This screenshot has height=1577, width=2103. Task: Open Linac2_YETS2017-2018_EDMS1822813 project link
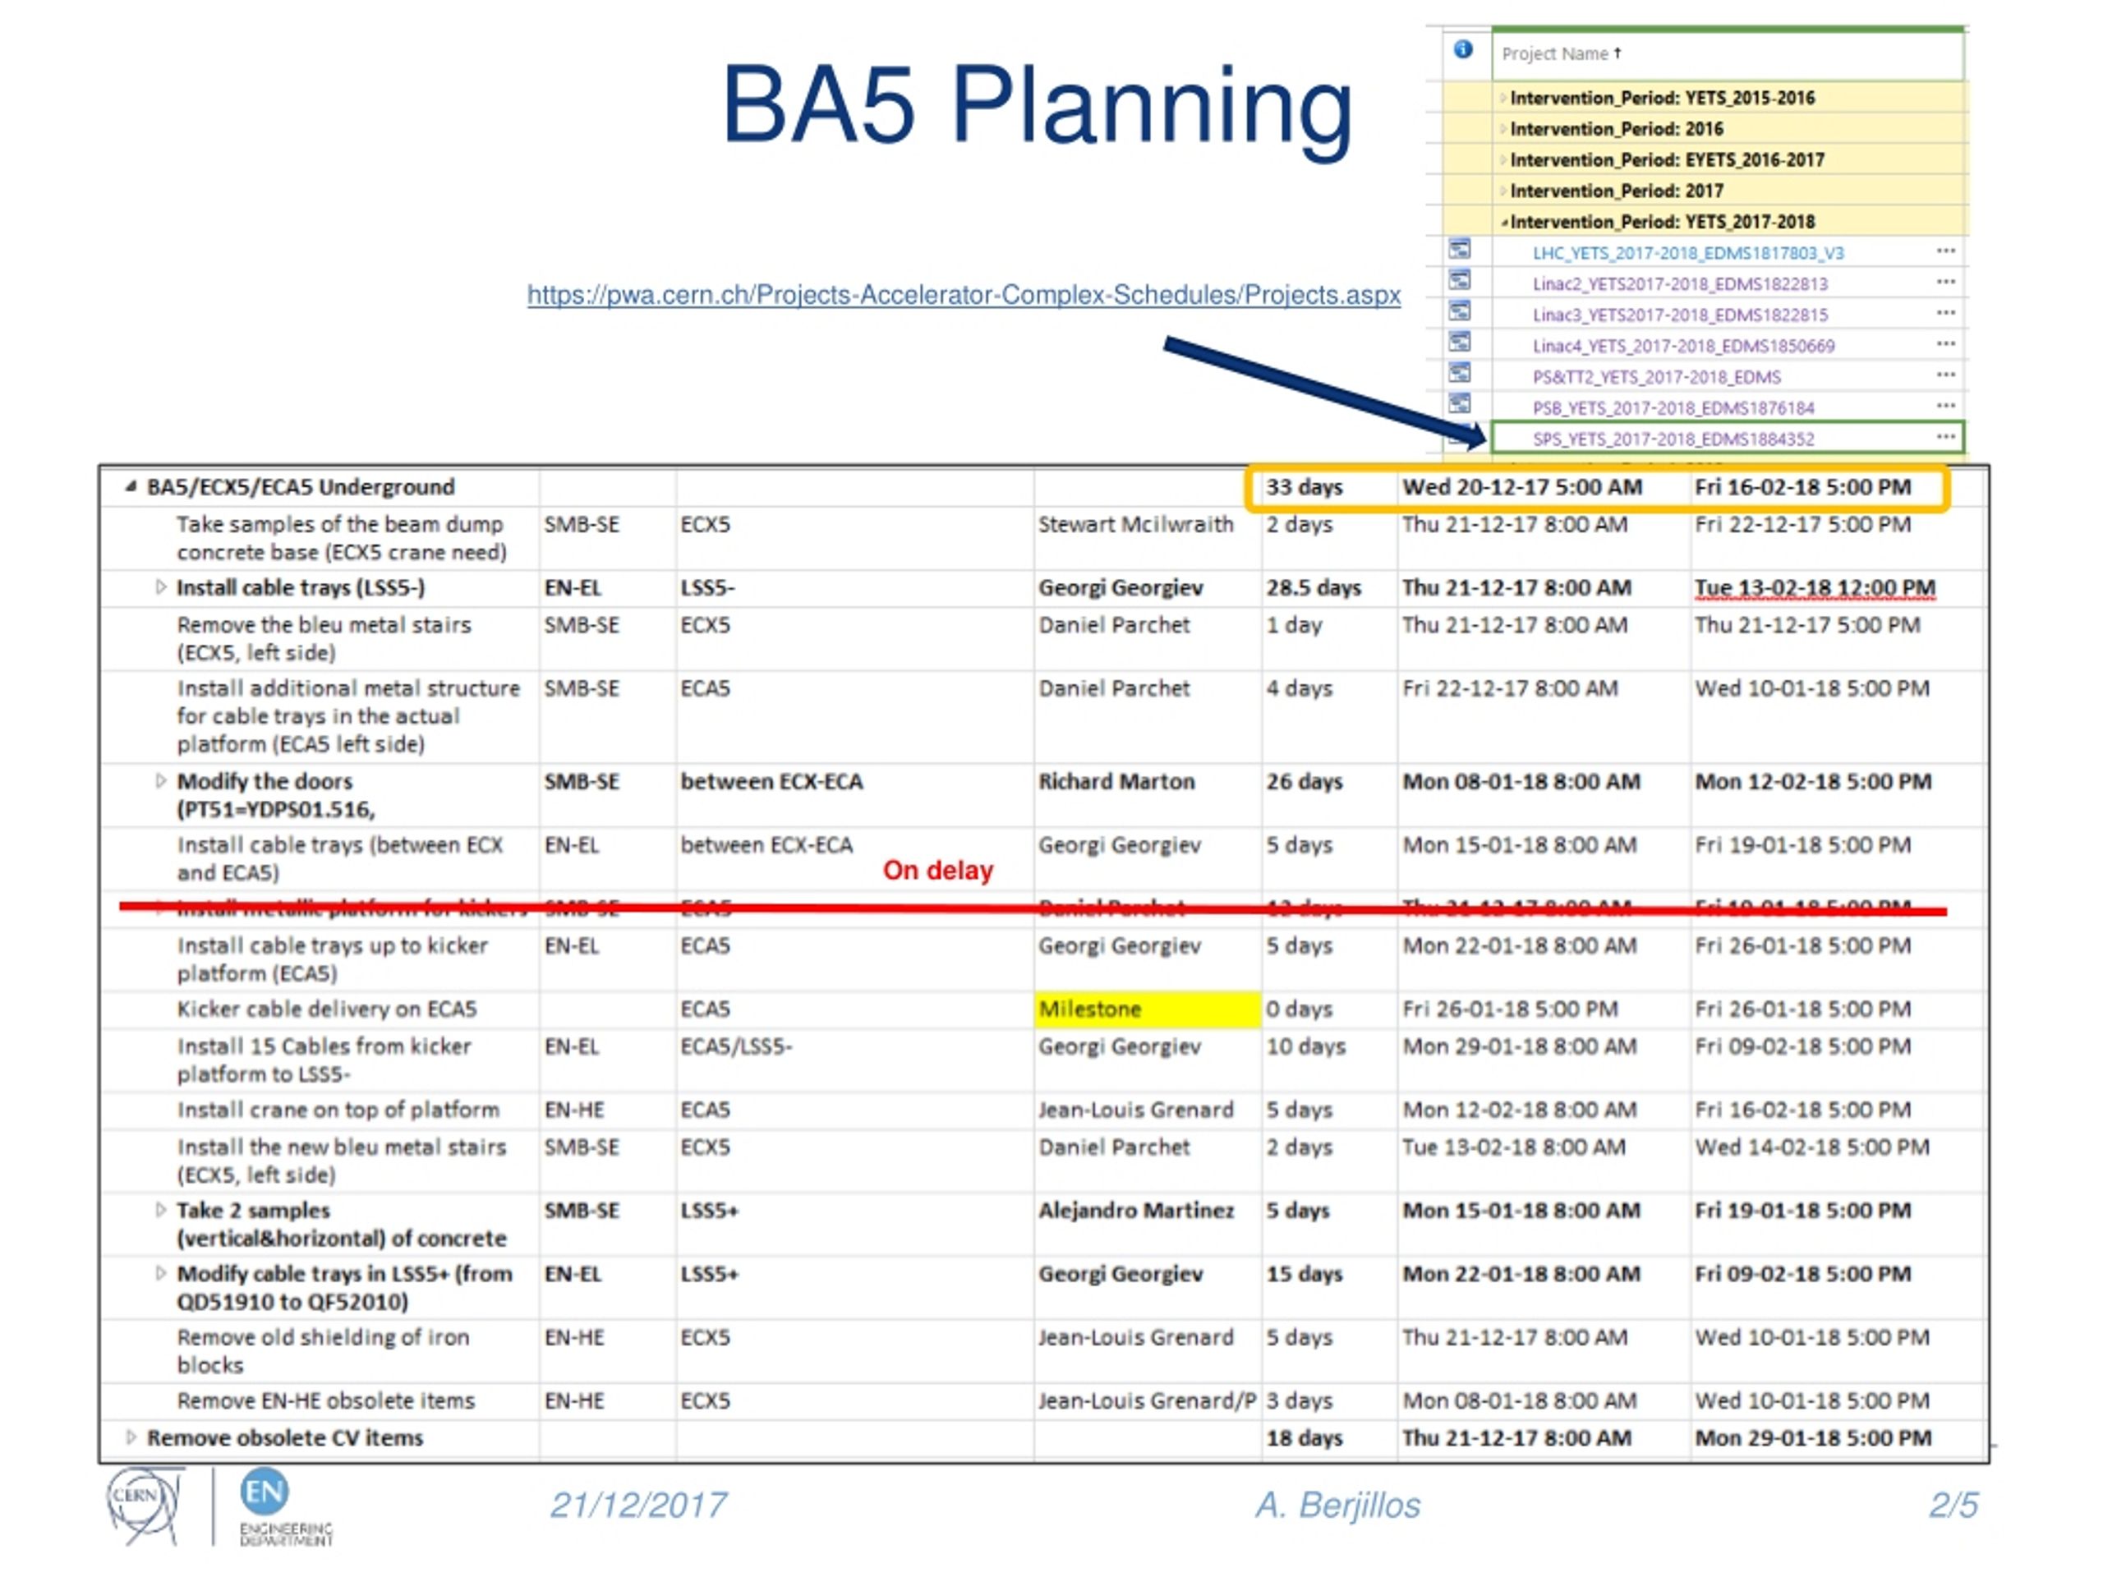[1679, 284]
